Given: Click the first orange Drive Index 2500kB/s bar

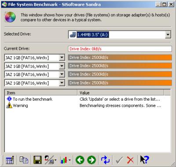Looking at the screenshot, I should [120, 58].
